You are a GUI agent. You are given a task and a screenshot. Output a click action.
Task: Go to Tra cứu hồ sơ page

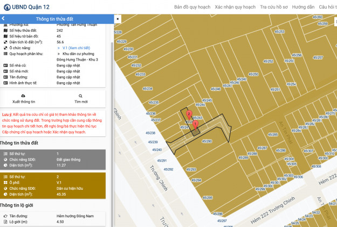coord(274,7)
